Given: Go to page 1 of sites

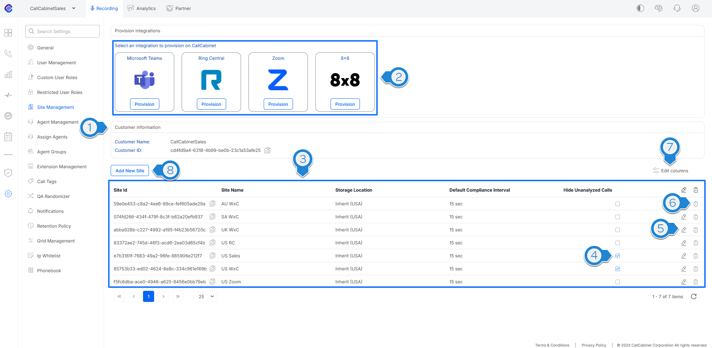Looking at the screenshot, I should [149, 296].
